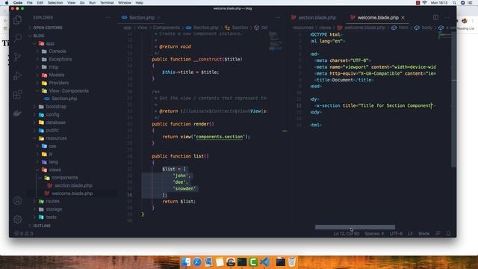Open more actions for Section.php editor group

point(277,17)
